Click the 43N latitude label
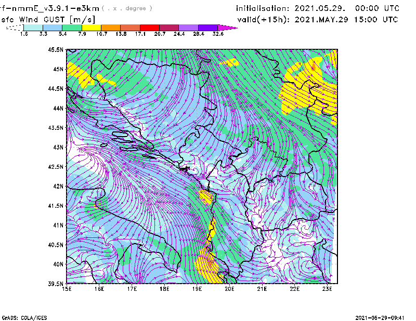The image size is (416, 321). point(58,147)
